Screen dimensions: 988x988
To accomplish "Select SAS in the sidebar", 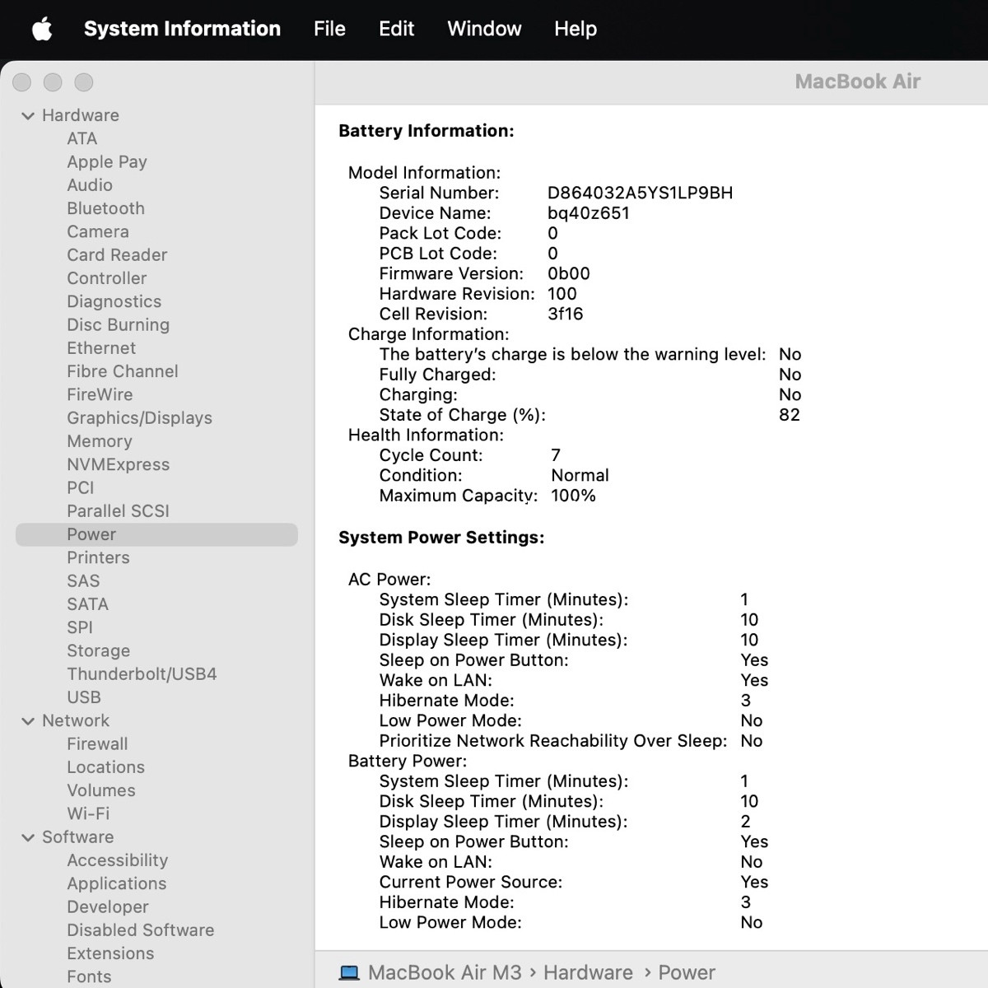I will point(83,581).
